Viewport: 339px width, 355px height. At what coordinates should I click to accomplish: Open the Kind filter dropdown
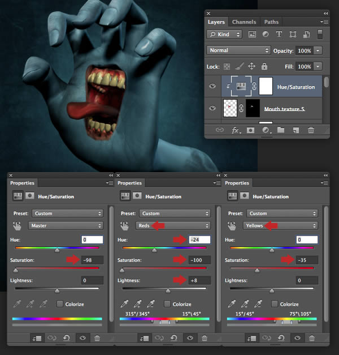(224, 34)
